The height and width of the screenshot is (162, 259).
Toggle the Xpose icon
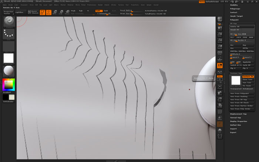click(220, 136)
